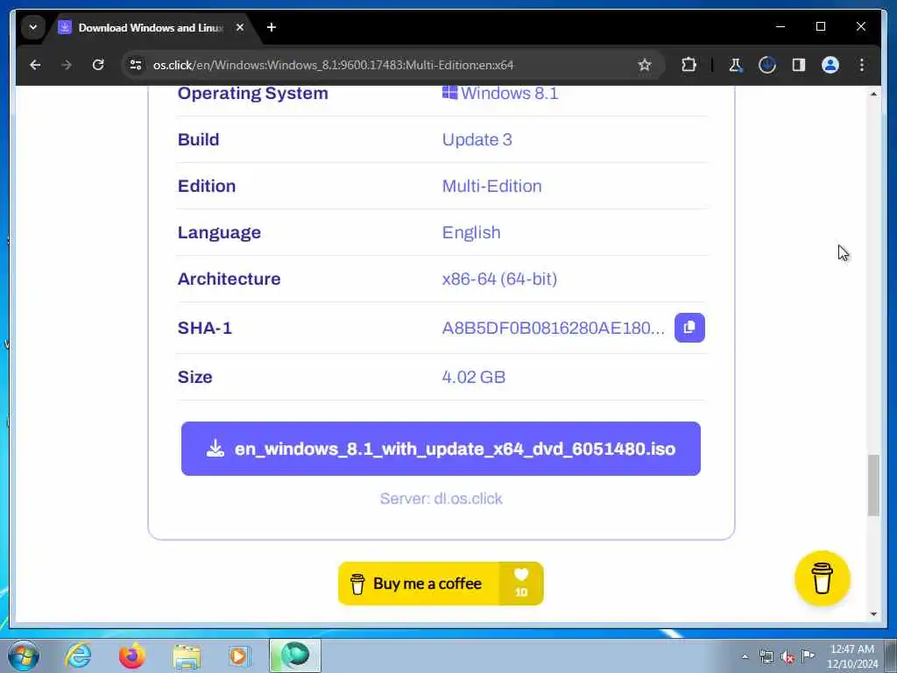Click the English language value
This screenshot has height=673, width=897.
[x=471, y=232]
